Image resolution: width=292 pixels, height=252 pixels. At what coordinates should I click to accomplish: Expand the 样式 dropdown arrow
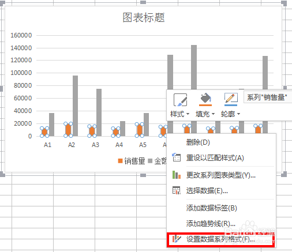[188, 114]
